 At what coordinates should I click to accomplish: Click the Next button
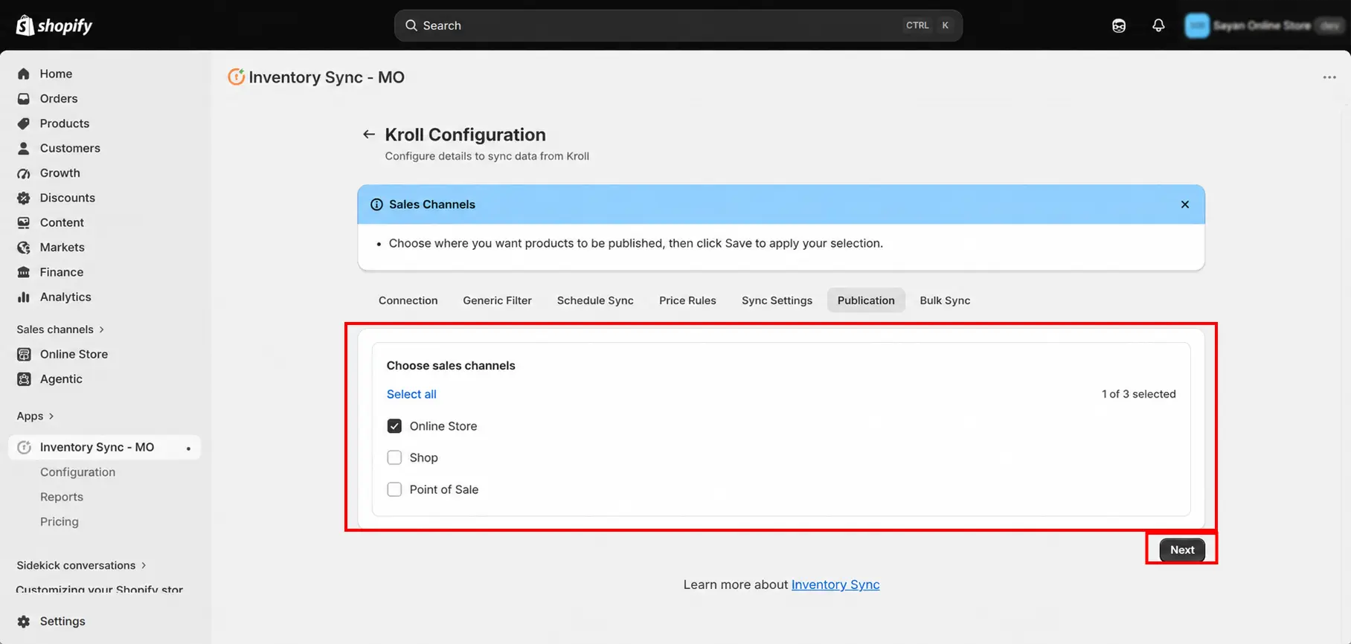[1182, 550]
